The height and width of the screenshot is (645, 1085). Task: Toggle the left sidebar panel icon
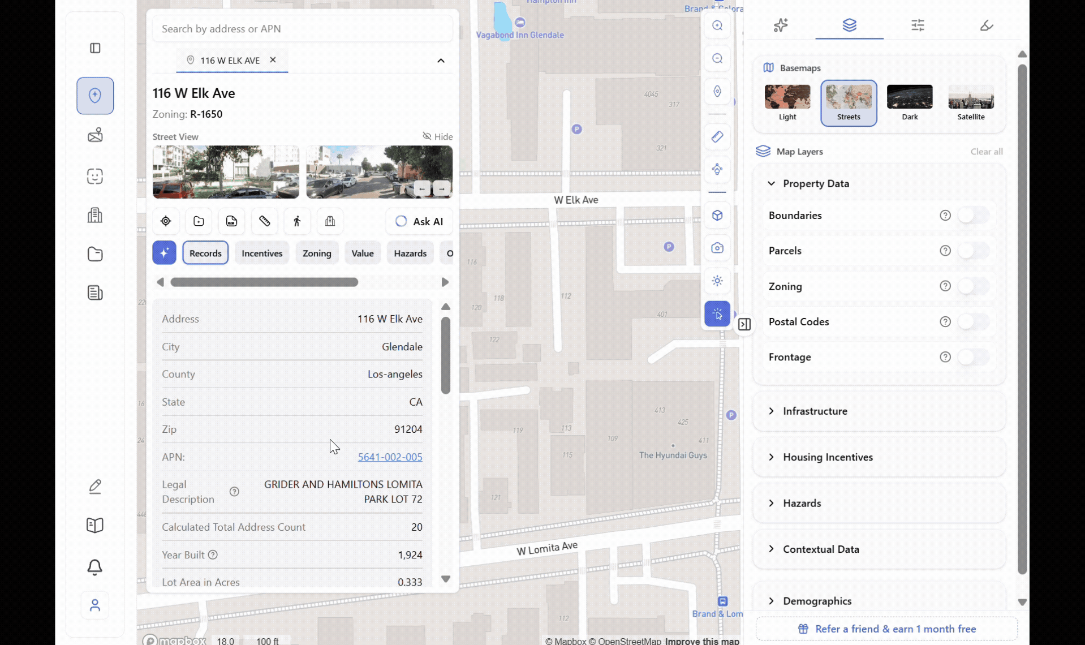point(95,48)
